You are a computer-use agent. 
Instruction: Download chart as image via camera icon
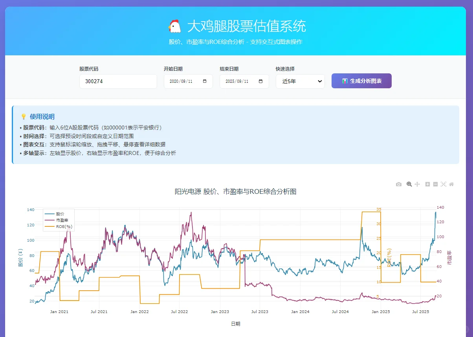[x=398, y=184]
